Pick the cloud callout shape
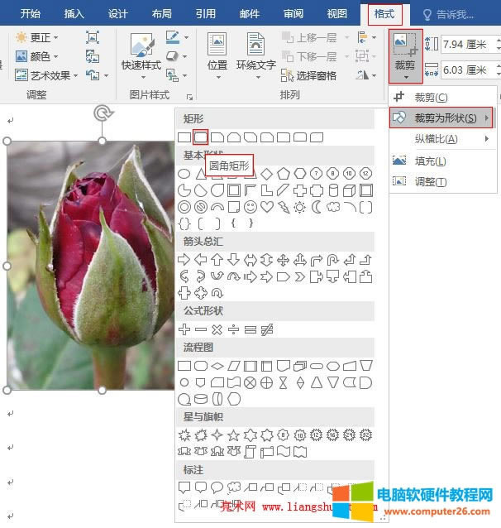Screen dimensions: 501x528 point(234,487)
